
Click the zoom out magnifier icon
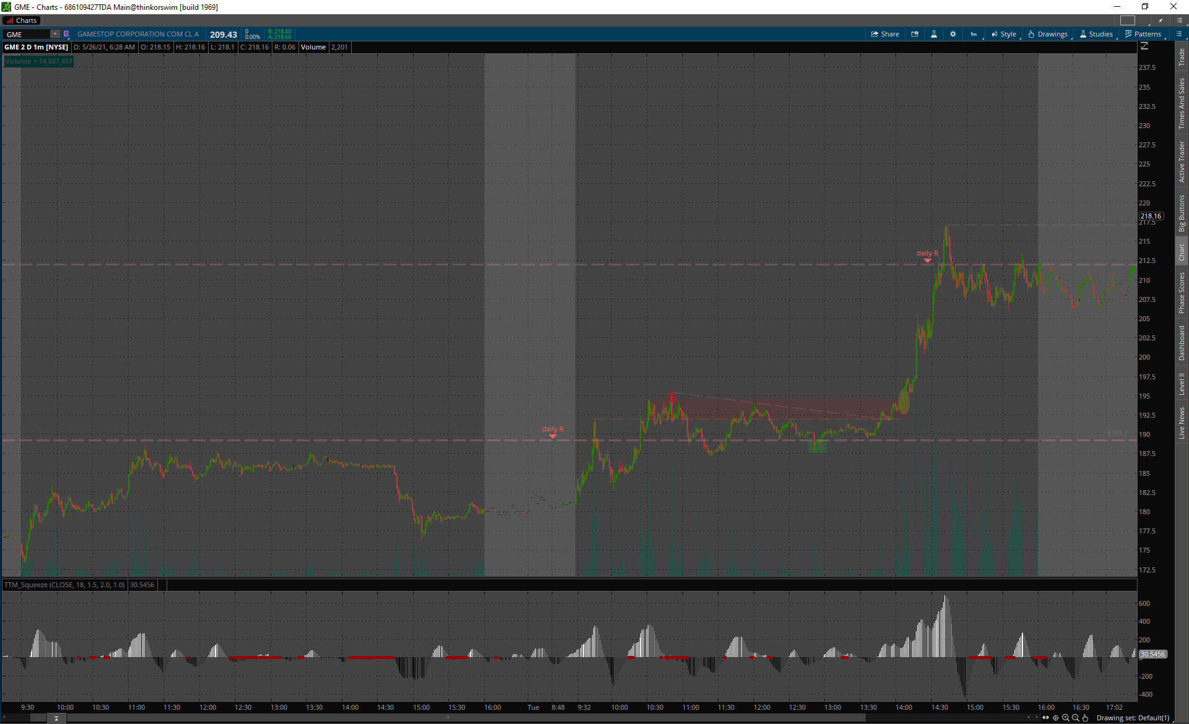pos(1076,718)
